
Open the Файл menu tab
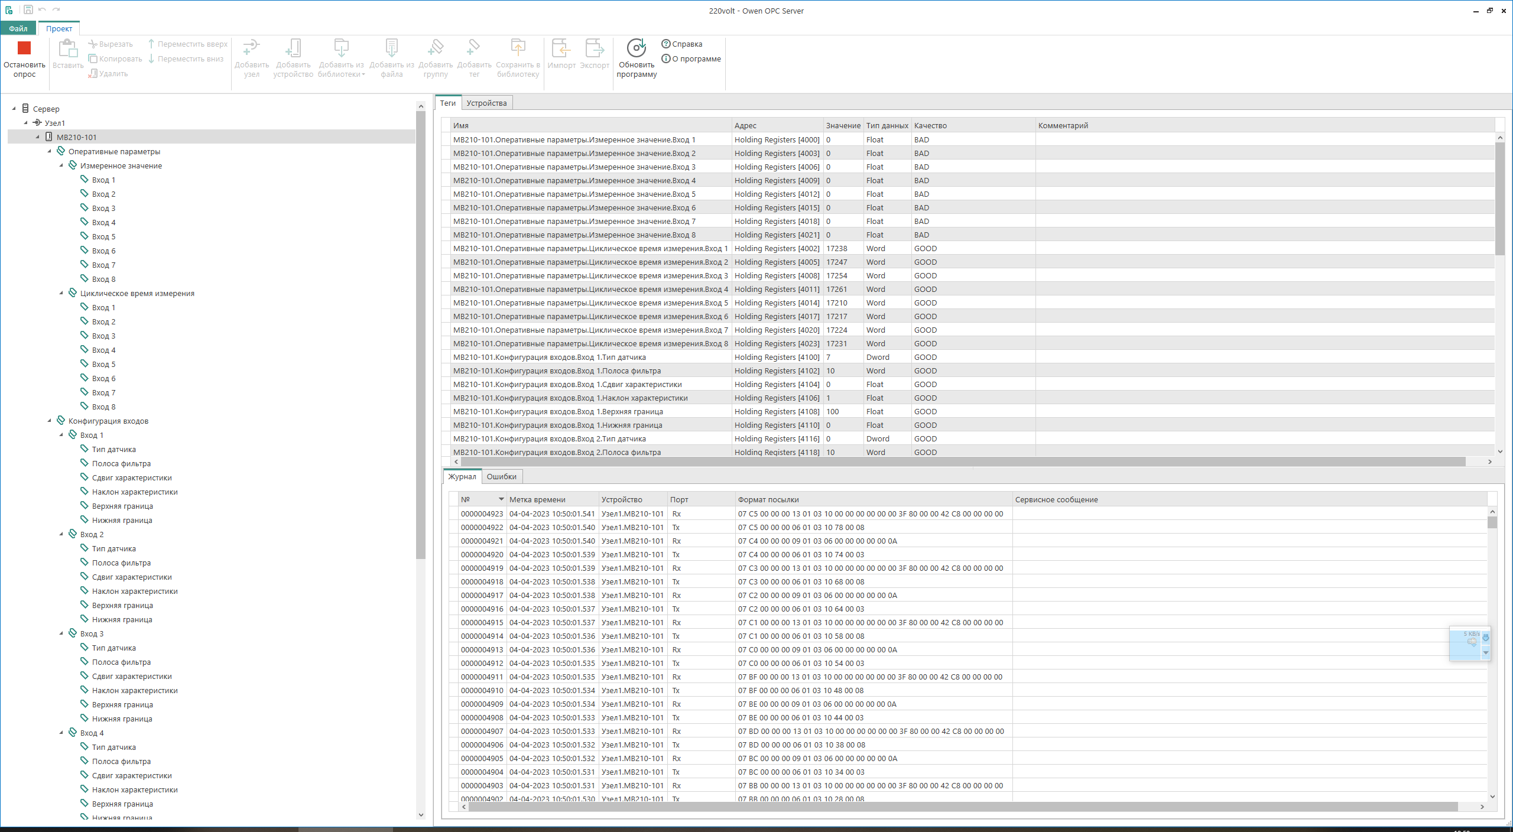click(x=18, y=28)
